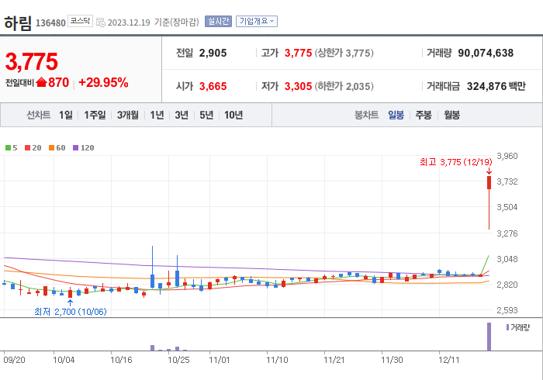Click the 상한가 3,775 upper limit text
Image resolution: width=543 pixels, height=380 pixels.
point(344,54)
